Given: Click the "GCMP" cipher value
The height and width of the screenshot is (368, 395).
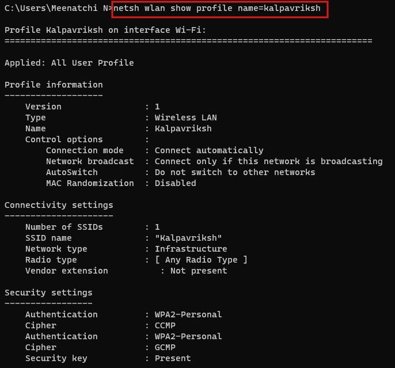Looking at the screenshot, I should (165, 347).
